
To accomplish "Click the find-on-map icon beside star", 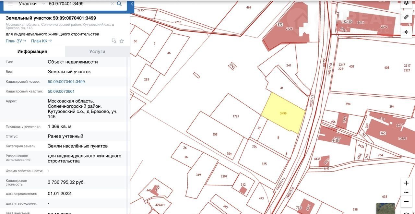I will click(x=114, y=41).
